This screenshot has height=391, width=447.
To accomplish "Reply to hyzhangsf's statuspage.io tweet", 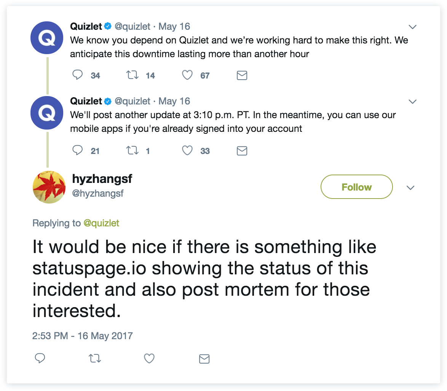I will click(40, 358).
